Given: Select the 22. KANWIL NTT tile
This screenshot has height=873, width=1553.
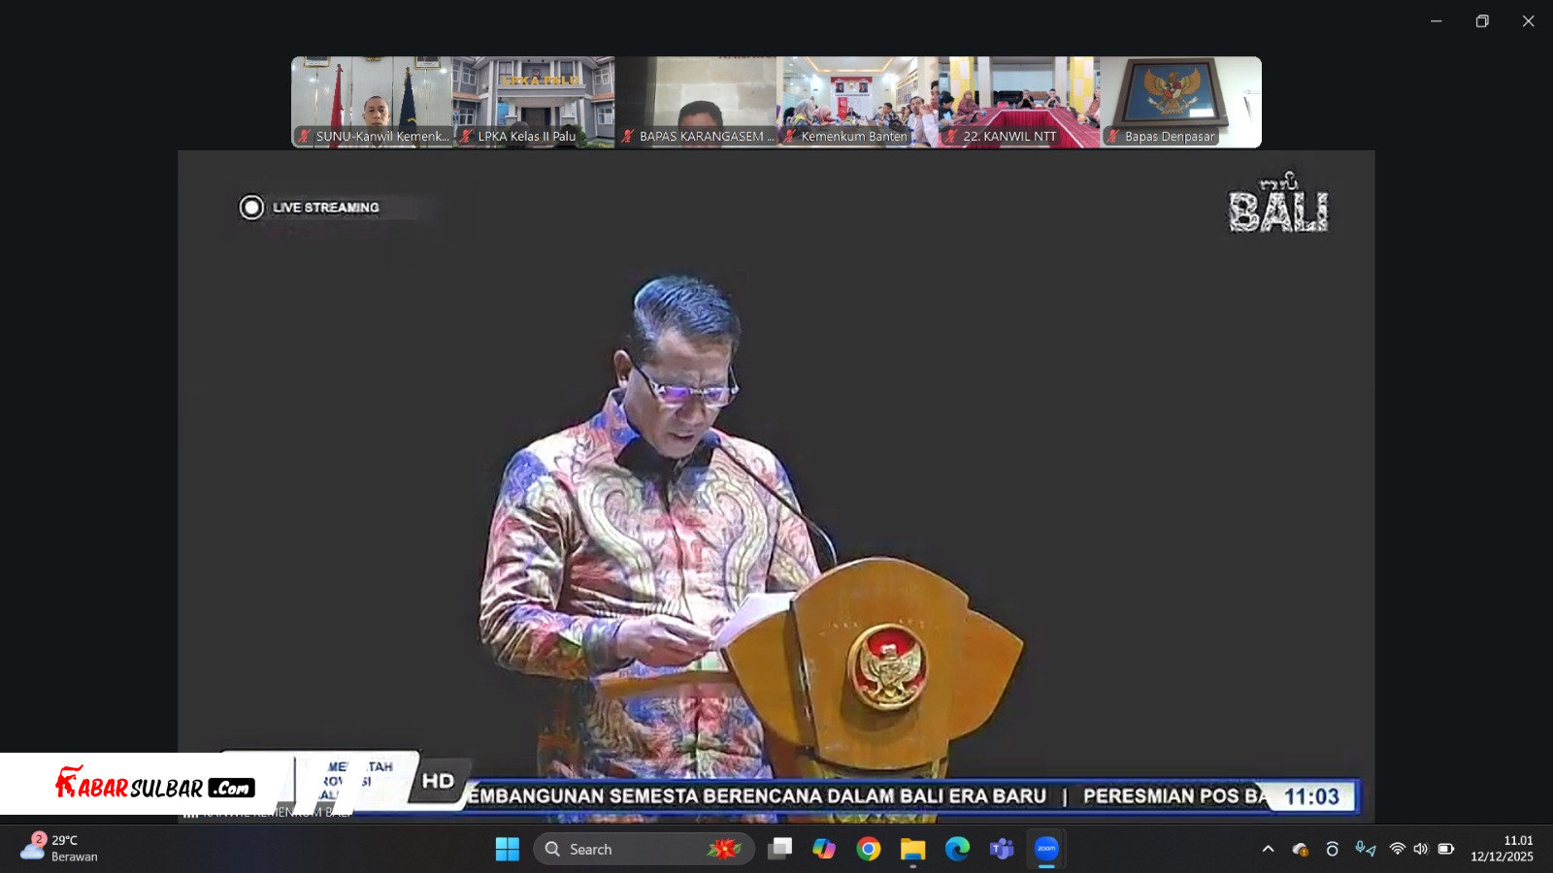Looking at the screenshot, I should pos(1019,102).
